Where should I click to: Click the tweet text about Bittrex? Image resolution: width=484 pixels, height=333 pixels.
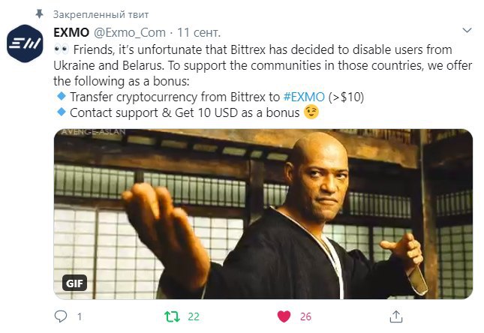pyautogui.click(x=263, y=81)
